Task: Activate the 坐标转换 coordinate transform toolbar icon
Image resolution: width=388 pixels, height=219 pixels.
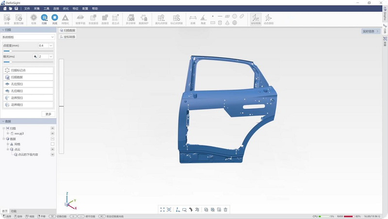Action: pos(256,18)
